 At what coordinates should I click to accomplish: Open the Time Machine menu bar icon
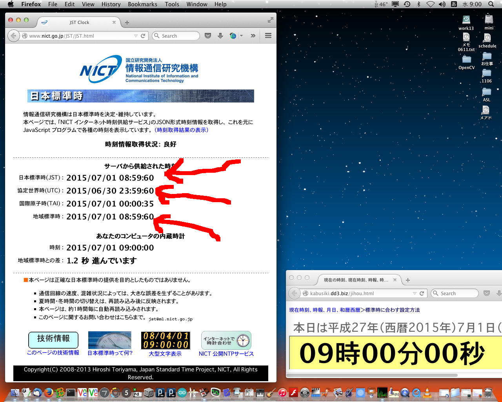407,4
